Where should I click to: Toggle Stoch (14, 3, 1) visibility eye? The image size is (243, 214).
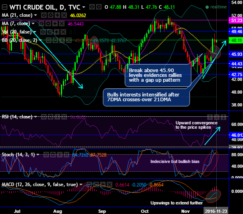[x=46, y=155]
